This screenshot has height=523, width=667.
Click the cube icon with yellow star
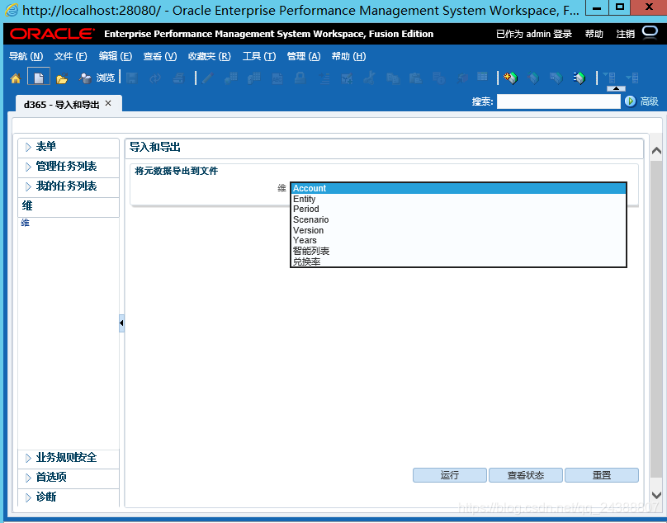tap(510, 78)
